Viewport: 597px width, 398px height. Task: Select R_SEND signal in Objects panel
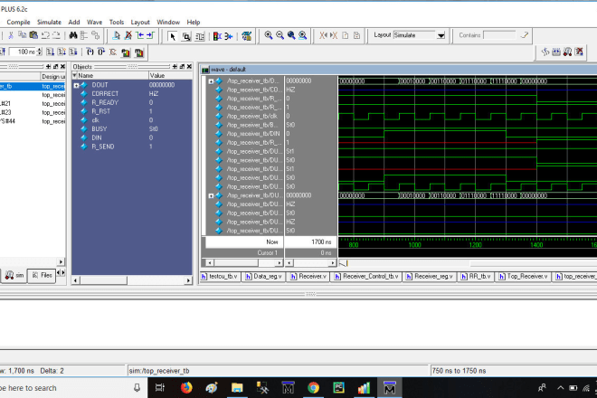point(103,147)
